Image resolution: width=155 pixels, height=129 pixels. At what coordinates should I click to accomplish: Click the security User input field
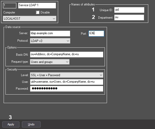tap(67, 82)
